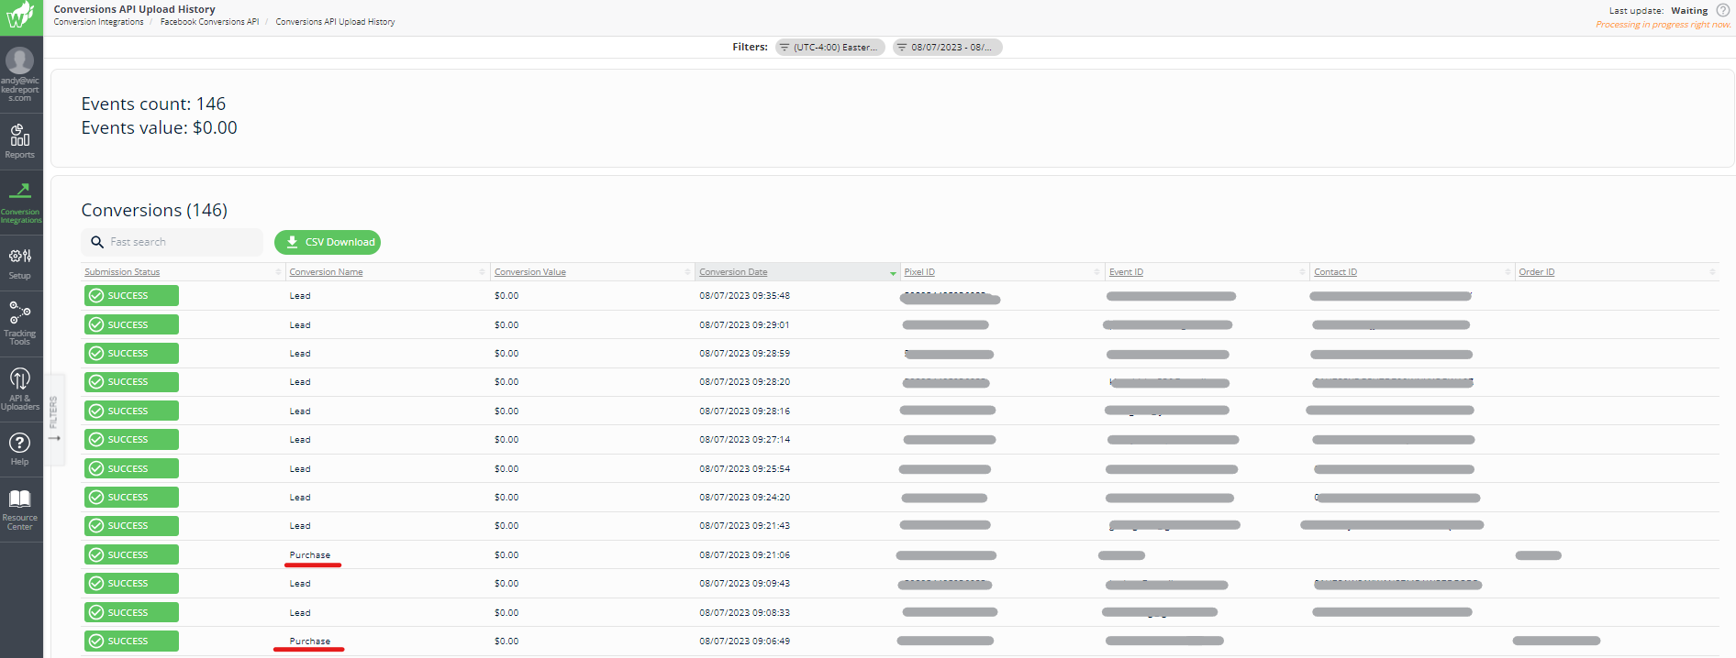Viewport: 1736px width, 658px height.
Task: Open Event ID column menu handle
Action: click(x=1302, y=272)
